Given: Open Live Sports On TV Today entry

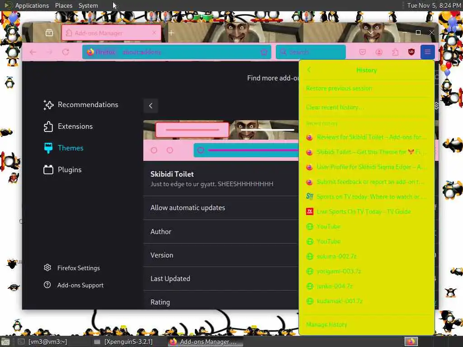Looking at the screenshot, I should [366, 211].
